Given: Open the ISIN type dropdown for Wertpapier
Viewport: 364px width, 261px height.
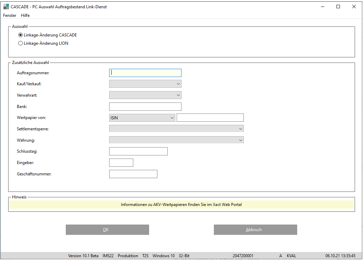Looking at the screenshot, I should (x=142, y=118).
